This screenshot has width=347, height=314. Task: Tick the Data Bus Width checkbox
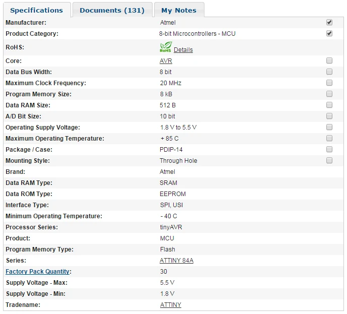[329, 72]
